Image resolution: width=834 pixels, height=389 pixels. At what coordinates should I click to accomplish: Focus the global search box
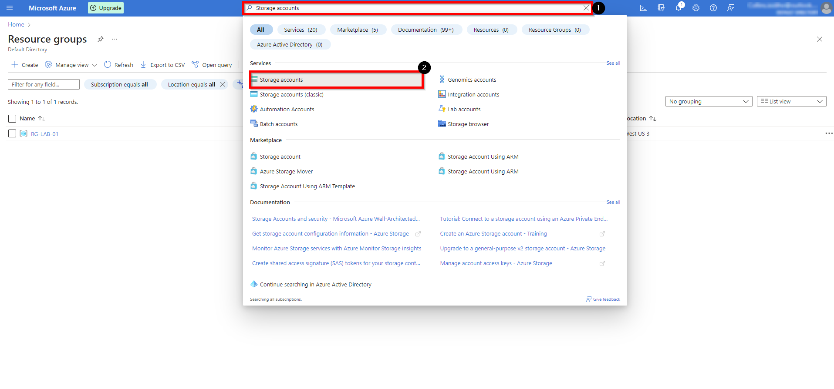point(418,8)
